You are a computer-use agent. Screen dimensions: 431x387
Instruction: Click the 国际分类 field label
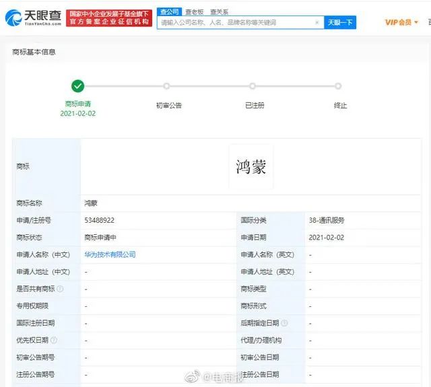click(253, 220)
